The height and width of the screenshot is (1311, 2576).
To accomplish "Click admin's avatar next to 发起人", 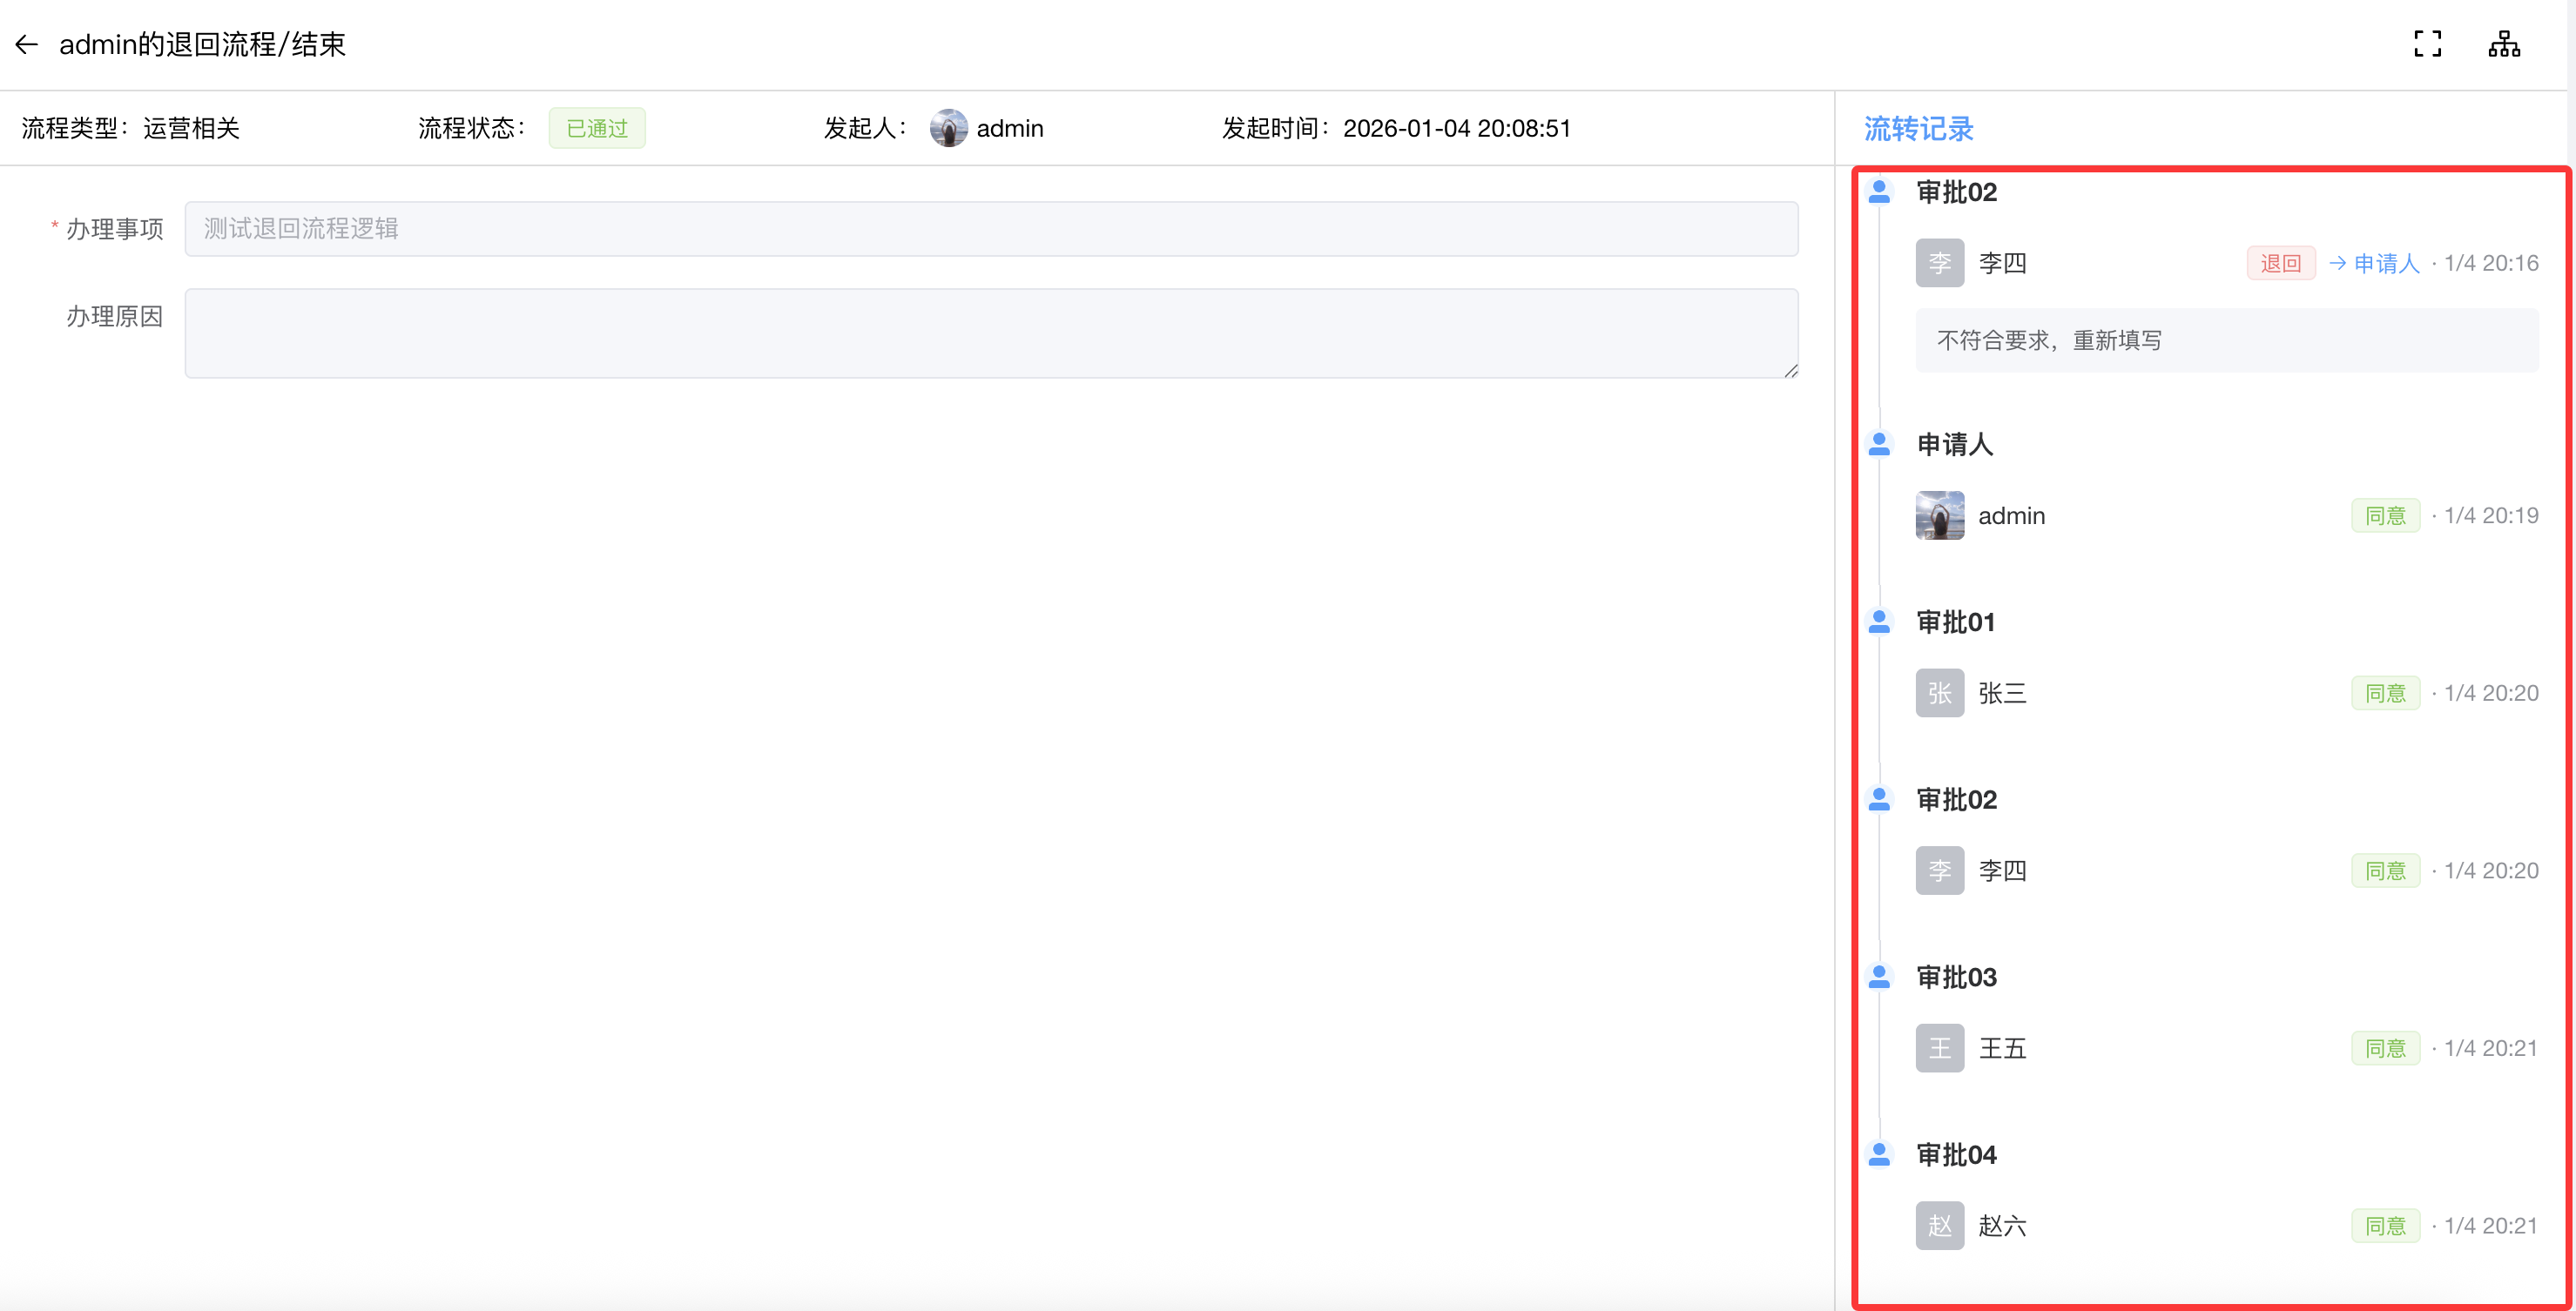I will (948, 128).
